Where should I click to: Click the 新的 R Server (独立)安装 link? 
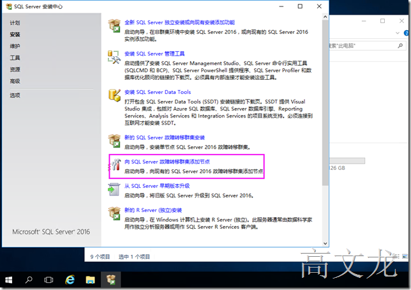click(x=153, y=210)
